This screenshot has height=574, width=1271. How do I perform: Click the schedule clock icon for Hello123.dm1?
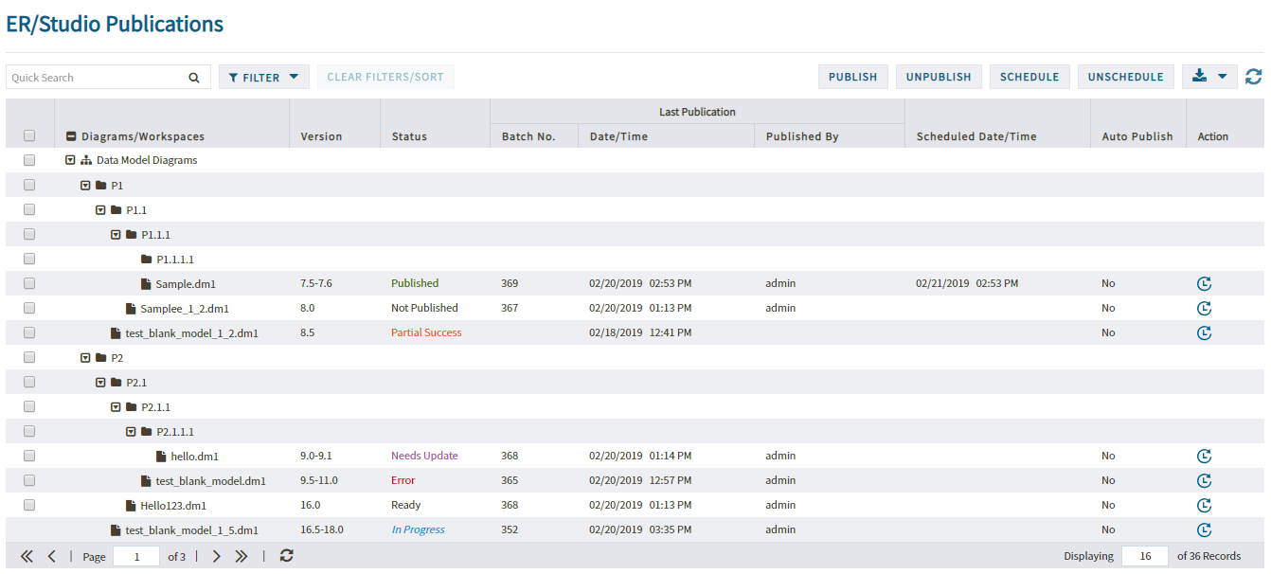[x=1204, y=505]
